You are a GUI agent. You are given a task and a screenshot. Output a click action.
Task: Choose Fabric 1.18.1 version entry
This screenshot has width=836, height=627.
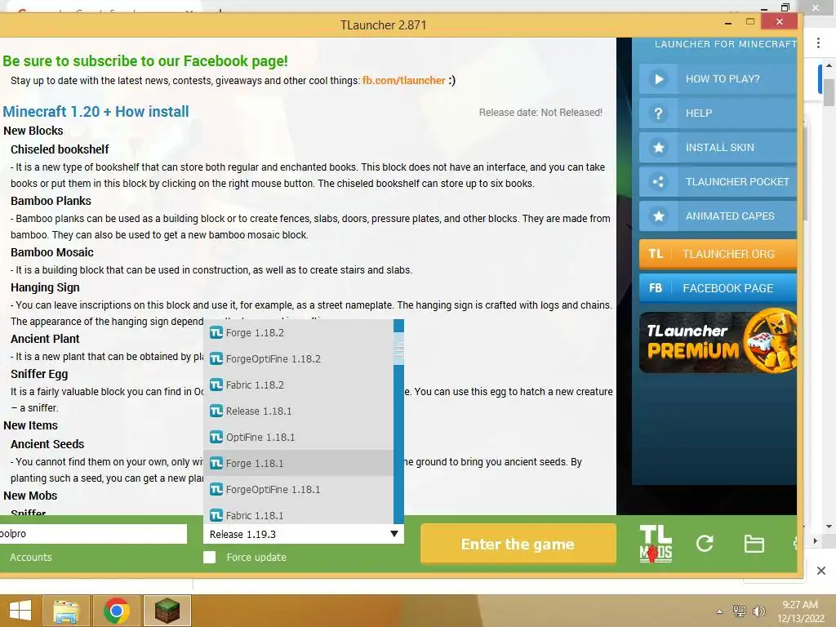click(x=299, y=514)
